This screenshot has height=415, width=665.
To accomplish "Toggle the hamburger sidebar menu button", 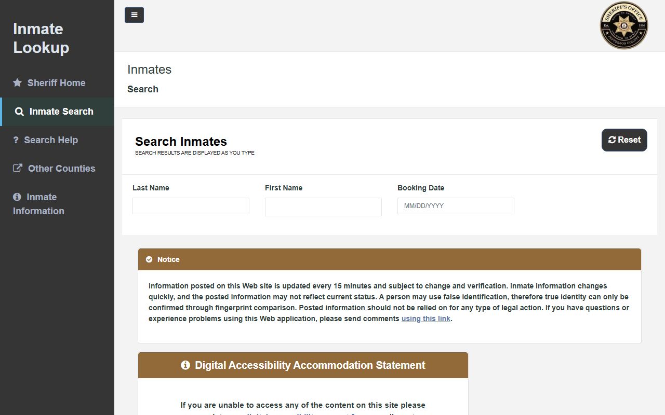I will pos(134,15).
